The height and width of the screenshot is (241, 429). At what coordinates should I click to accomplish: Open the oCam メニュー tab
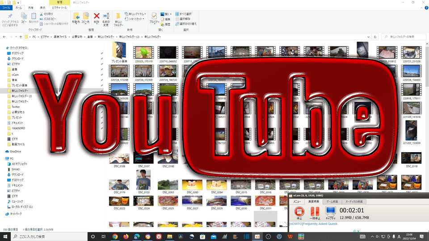point(297,202)
